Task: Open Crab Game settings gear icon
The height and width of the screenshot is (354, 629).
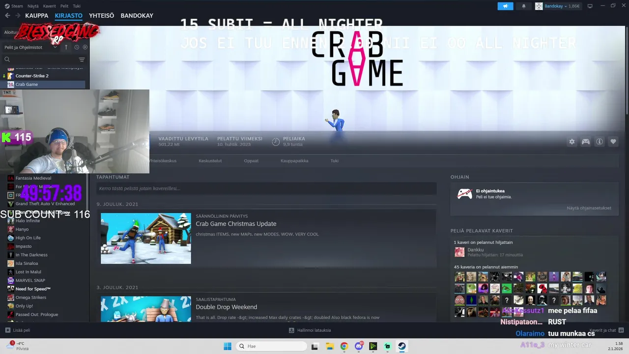Action: [572, 142]
